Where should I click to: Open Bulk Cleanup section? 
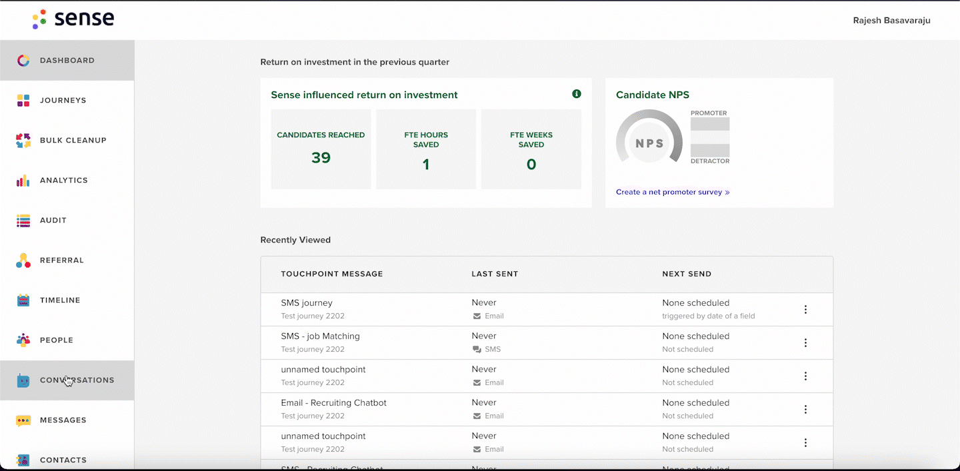click(x=67, y=141)
